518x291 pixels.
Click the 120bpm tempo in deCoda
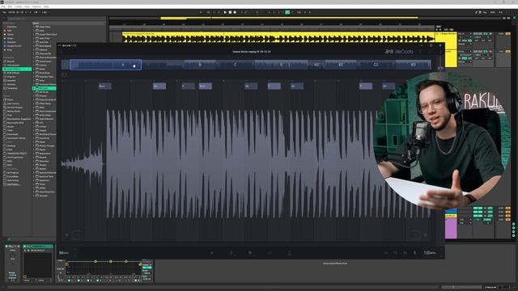point(430,253)
